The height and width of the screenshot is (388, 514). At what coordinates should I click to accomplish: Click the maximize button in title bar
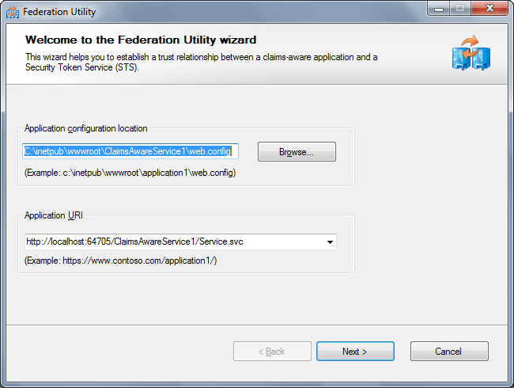[x=459, y=10]
